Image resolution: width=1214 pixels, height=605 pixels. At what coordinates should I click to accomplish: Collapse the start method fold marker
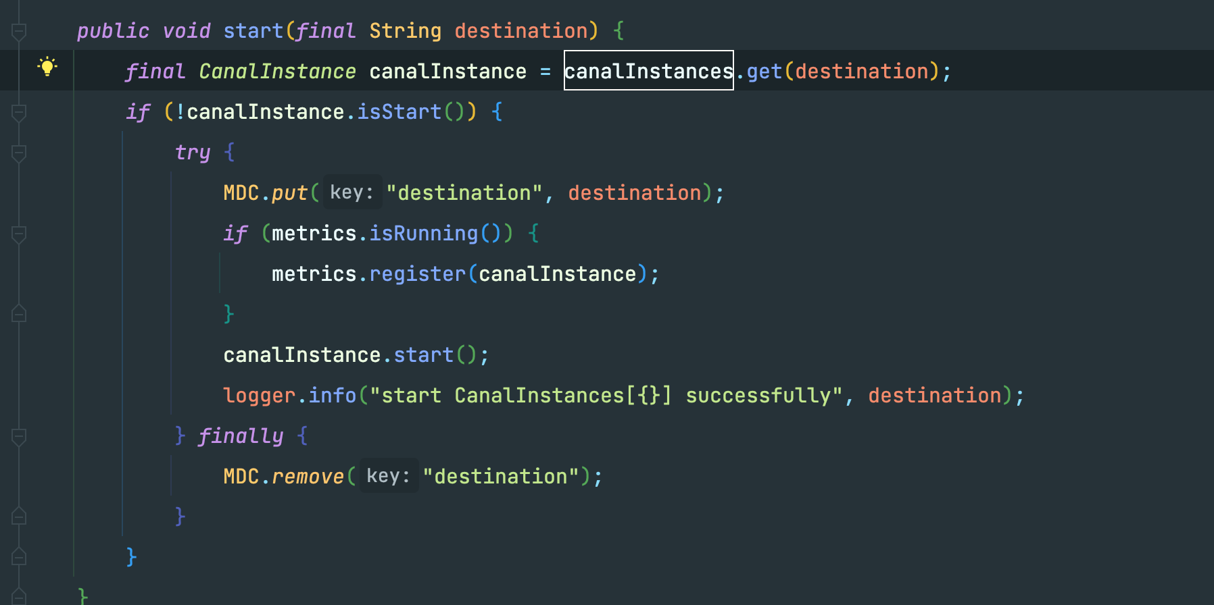[19, 31]
